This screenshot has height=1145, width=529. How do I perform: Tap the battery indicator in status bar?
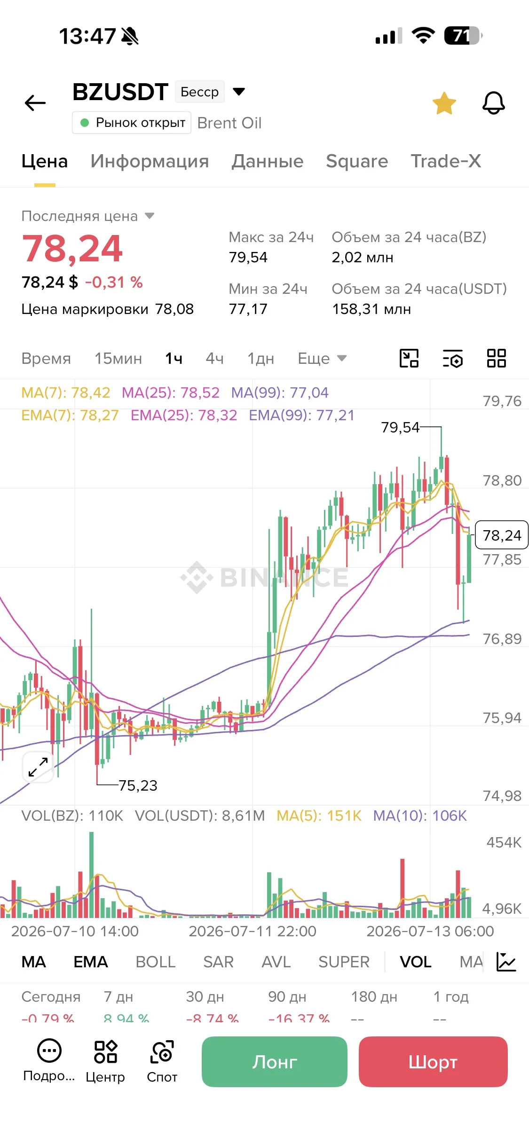coord(463,36)
